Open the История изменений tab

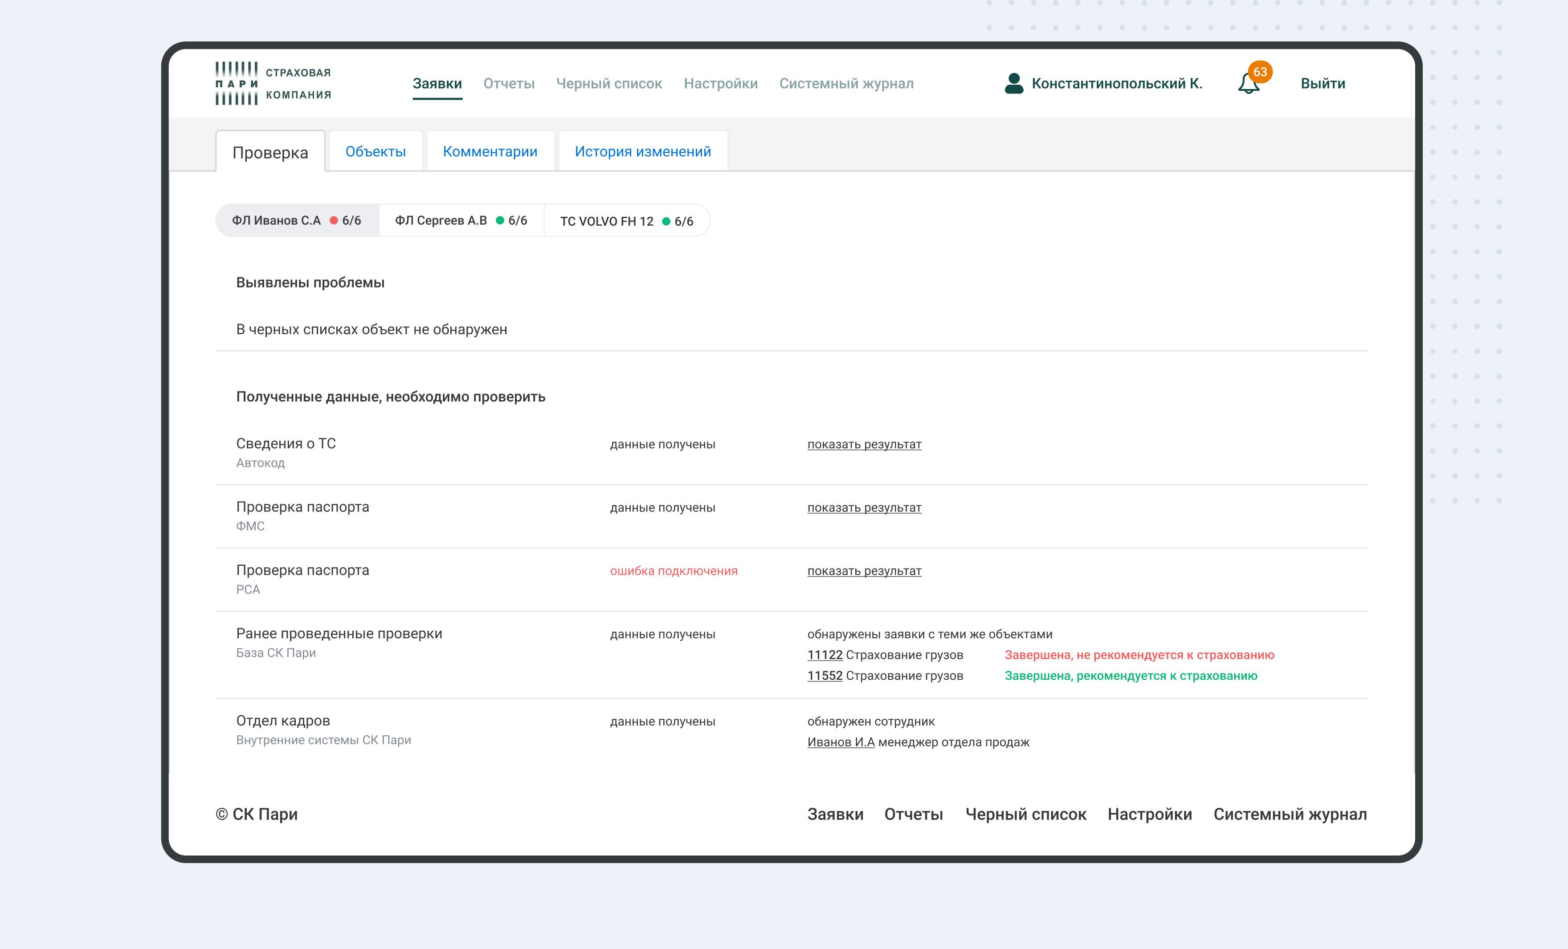[x=643, y=151]
